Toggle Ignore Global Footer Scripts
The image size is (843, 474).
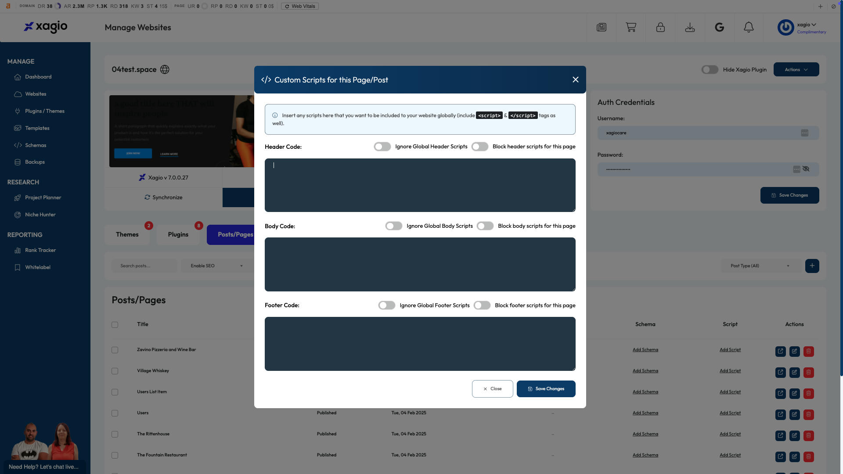pos(386,305)
